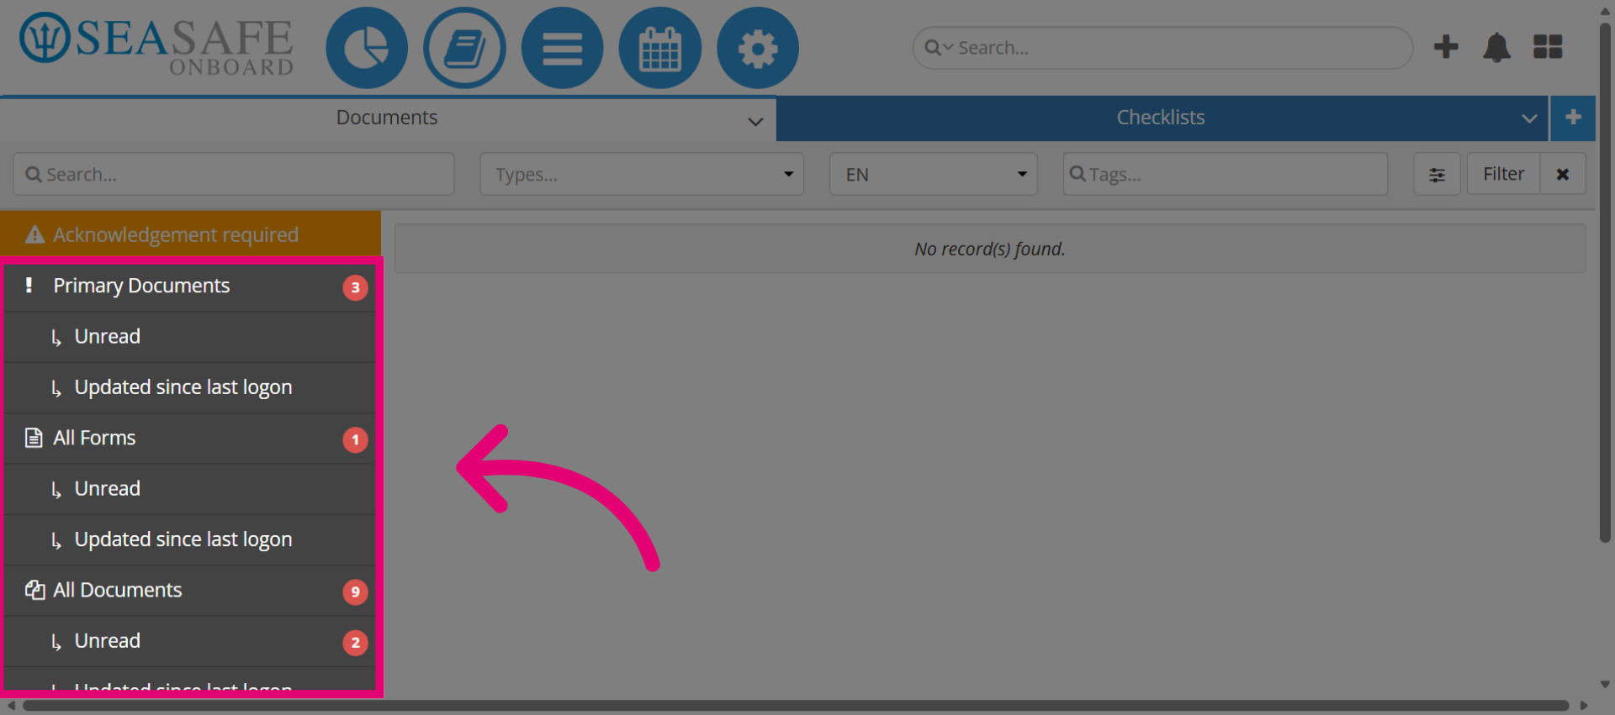Click the SeaSafe Onboard logo
The height and width of the screenshot is (715, 1615).
pos(157,45)
